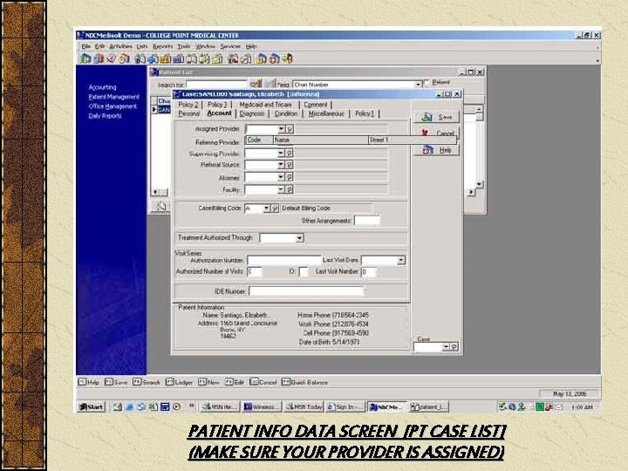Image resolution: width=628 pixels, height=471 pixels.
Task: Expand the Attorney dropdown
Action: click(x=281, y=177)
